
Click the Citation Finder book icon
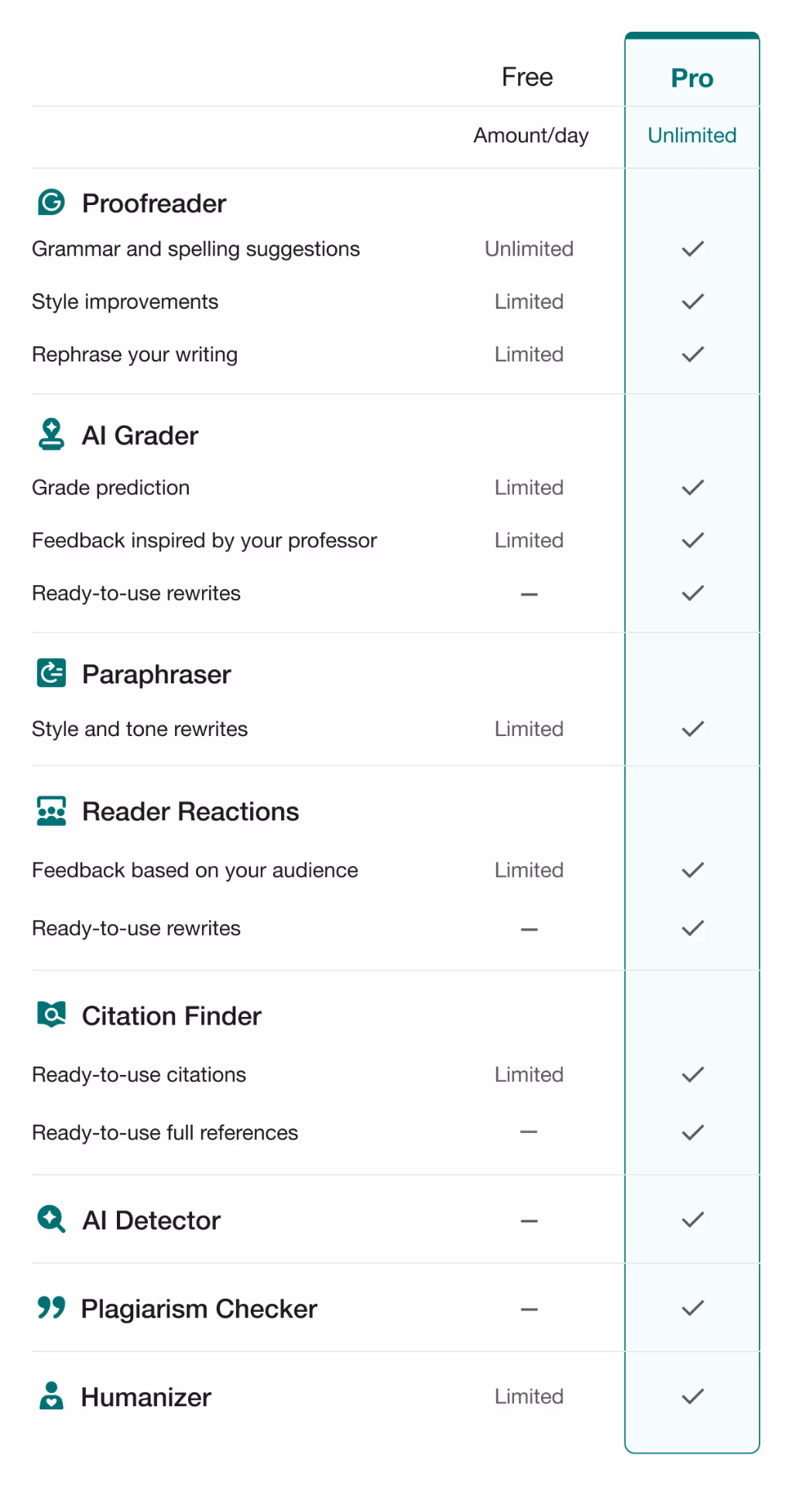tap(51, 1014)
